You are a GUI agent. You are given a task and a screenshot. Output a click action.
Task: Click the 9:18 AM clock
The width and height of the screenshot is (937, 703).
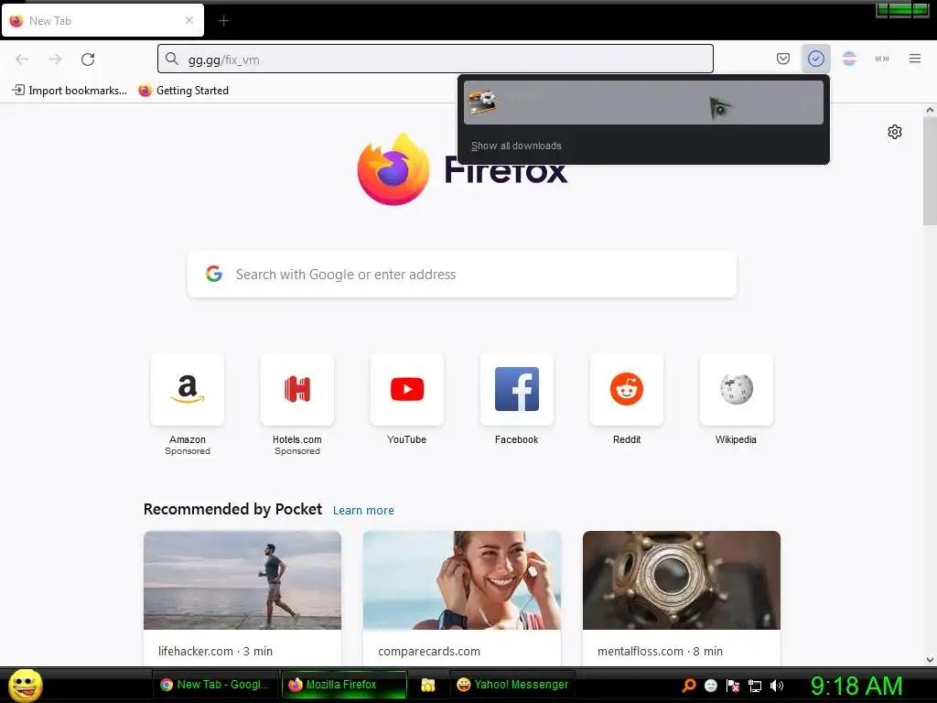856,686
